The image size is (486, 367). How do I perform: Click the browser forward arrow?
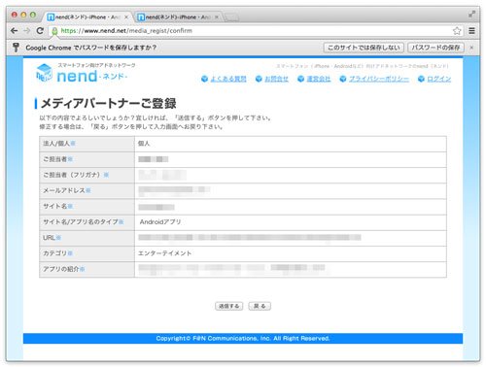27,31
